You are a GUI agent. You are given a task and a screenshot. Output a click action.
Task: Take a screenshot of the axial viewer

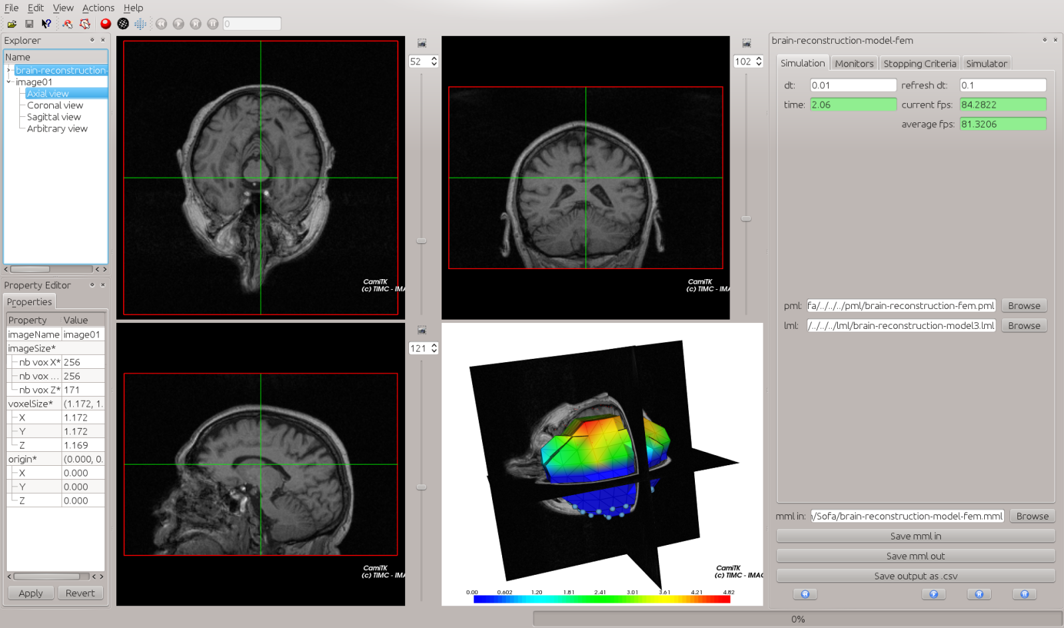[x=422, y=43]
